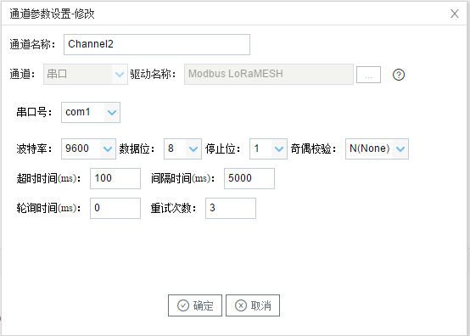Expand the 串口号 com1 dropdown

pos(112,112)
